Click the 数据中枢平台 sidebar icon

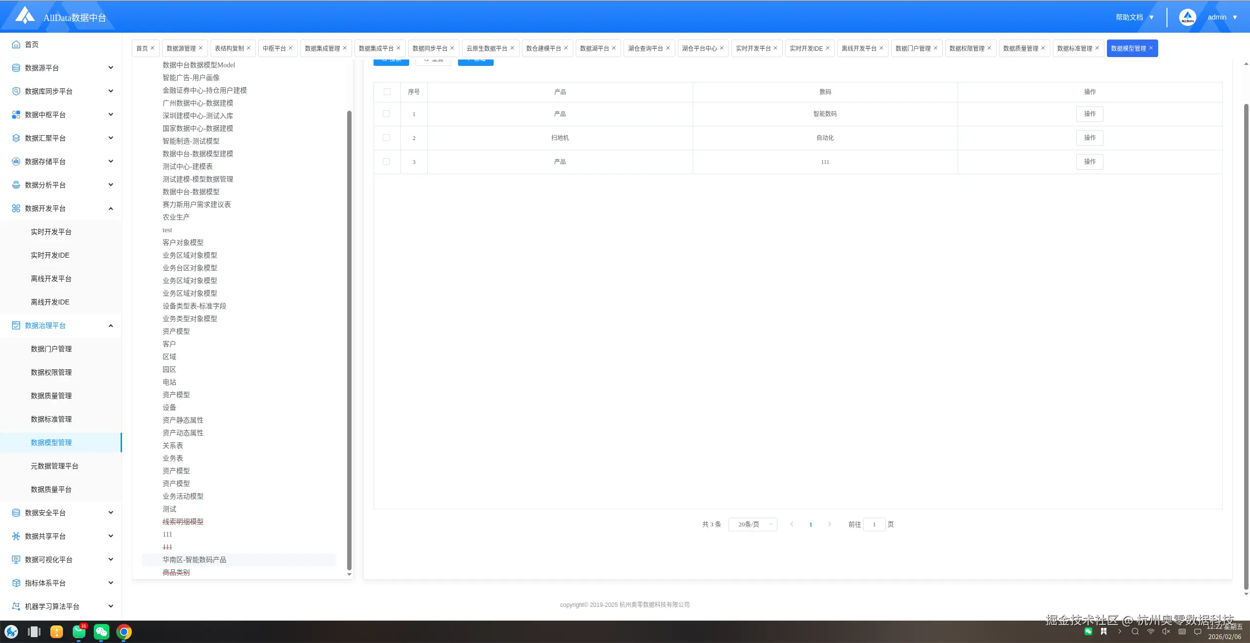(16, 115)
